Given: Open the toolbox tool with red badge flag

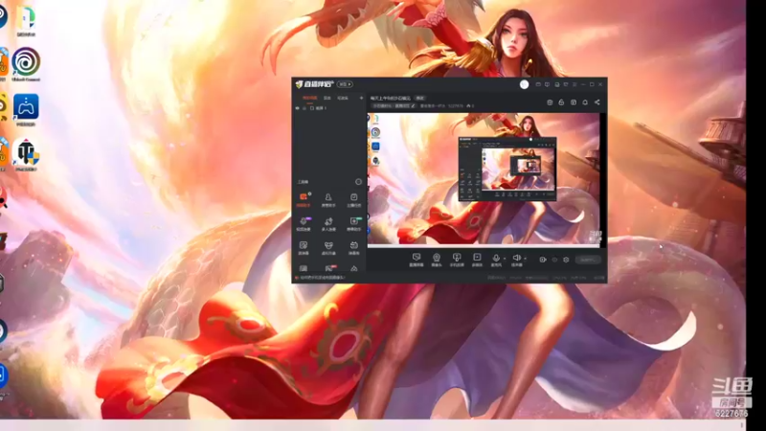Looking at the screenshot, I should click(x=329, y=268).
